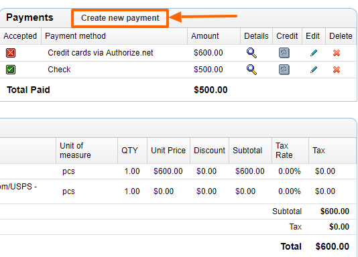The image size is (358, 257).
Task: View details of the Check payment
Action: point(251,70)
